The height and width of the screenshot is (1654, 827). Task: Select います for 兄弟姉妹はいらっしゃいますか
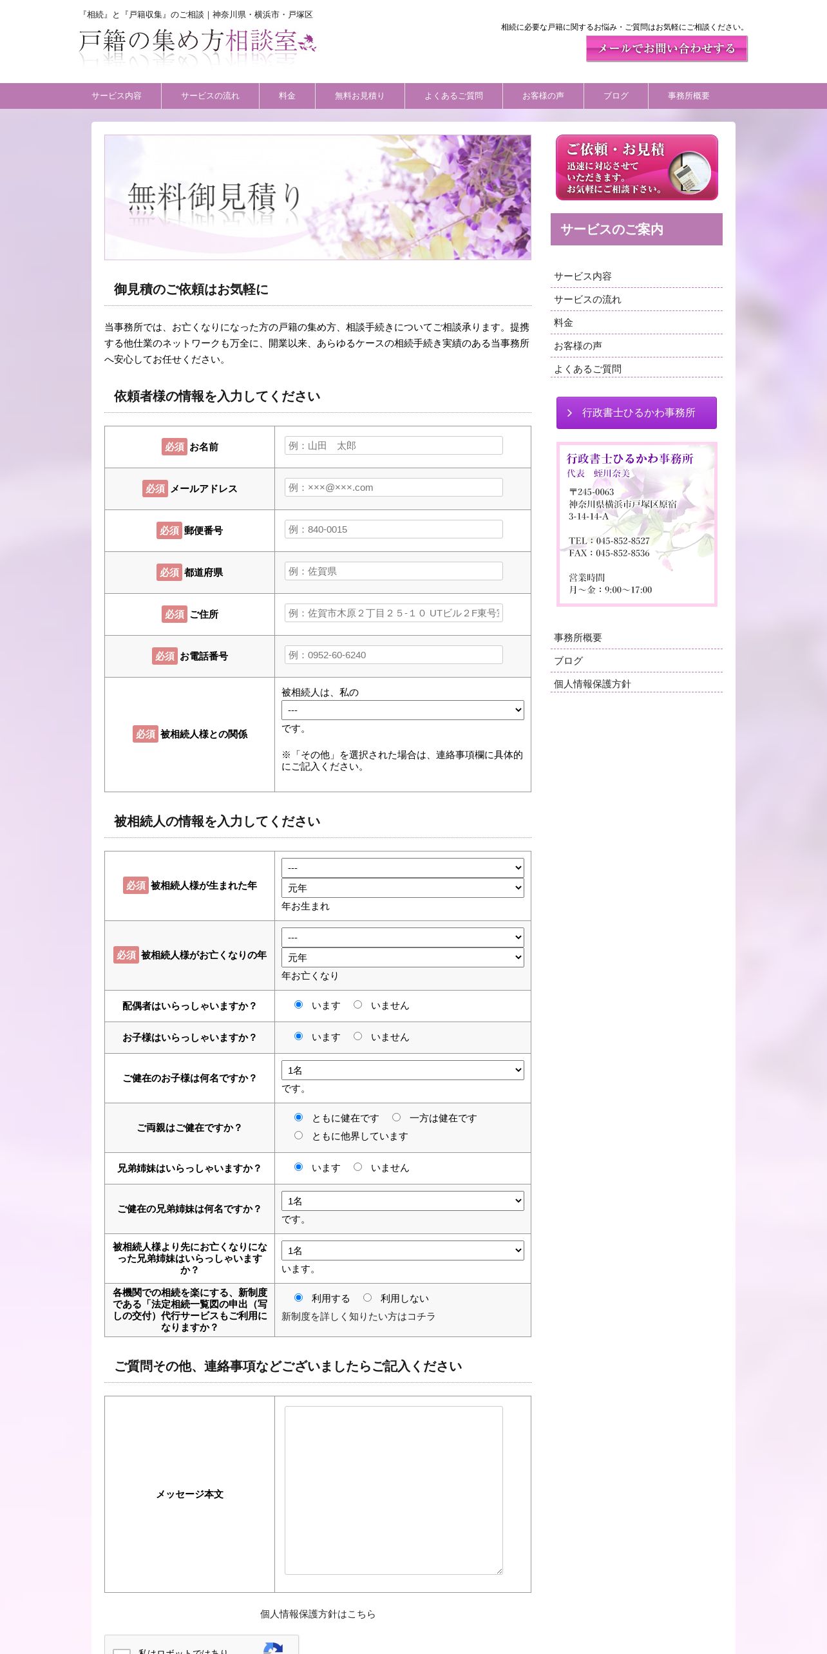[x=298, y=1167]
